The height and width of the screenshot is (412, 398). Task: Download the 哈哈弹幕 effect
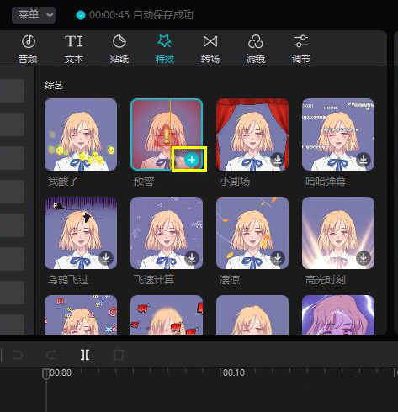pyautogui.click(x=364, y=160)
